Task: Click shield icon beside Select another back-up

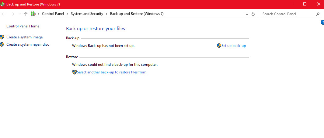Action: click(x=75, y=72)
